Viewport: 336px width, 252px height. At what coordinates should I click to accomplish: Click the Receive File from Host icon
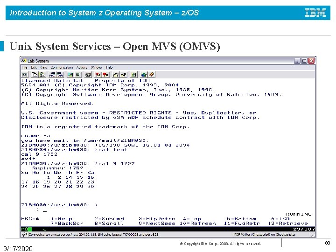coord(60,75)
